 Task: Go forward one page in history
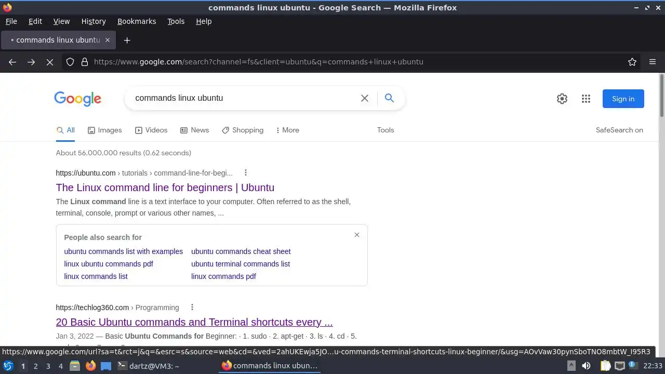(31, 62)
